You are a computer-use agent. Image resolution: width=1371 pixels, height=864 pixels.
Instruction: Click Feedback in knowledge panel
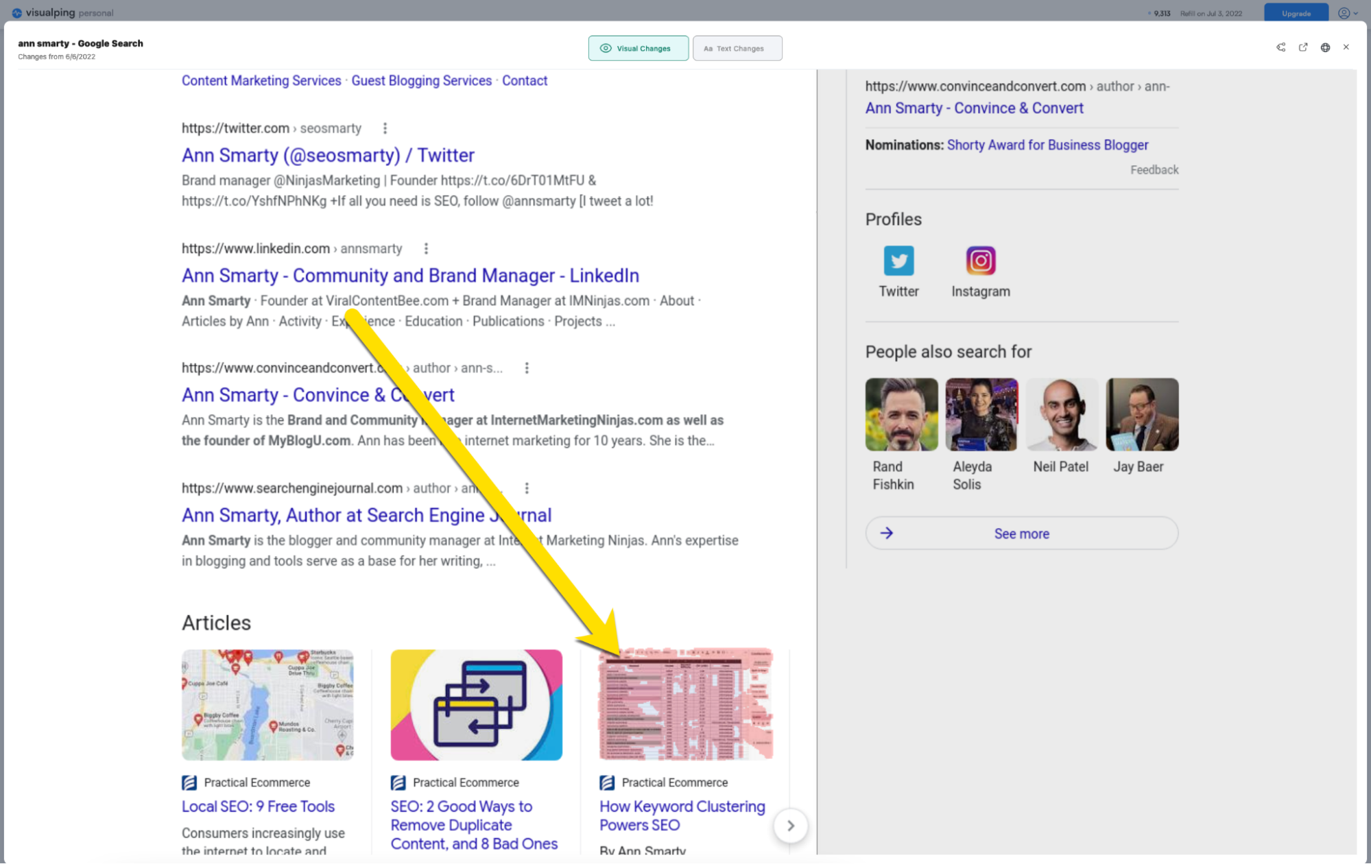click(x=1154, y=169)
